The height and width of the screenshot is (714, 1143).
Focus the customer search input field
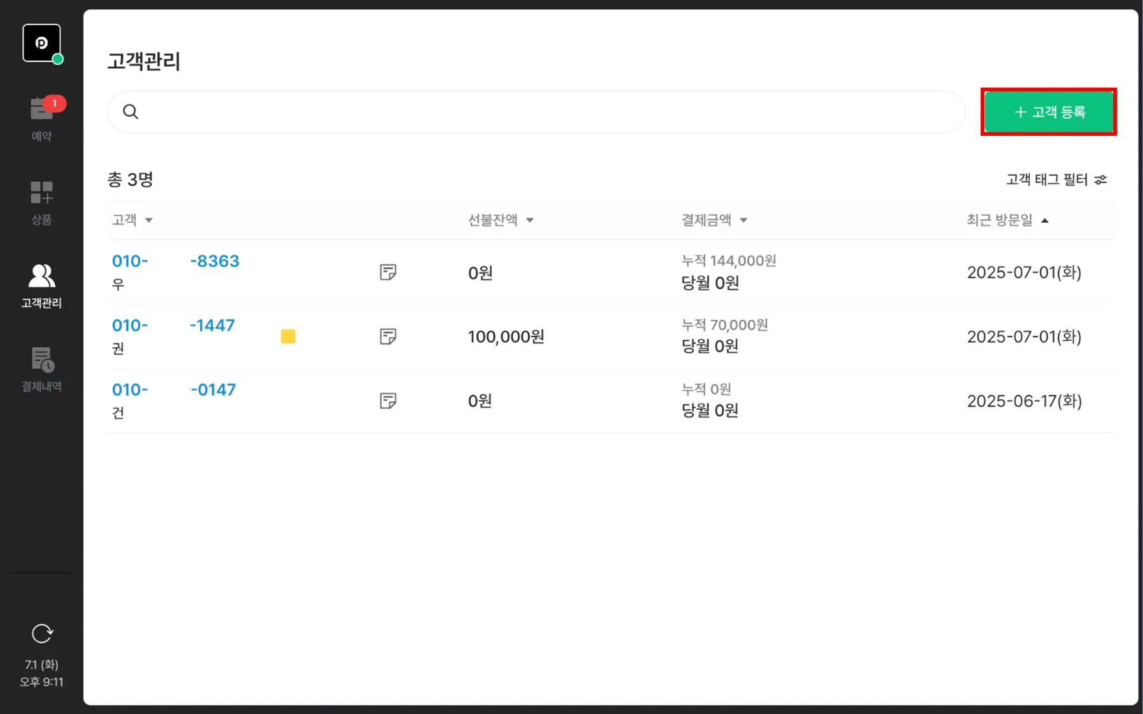[545, 112]
